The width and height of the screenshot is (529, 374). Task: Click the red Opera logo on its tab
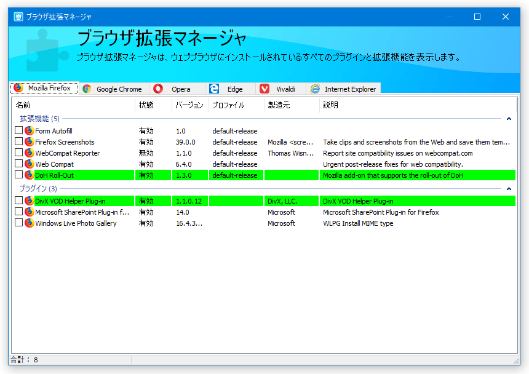point(158,89)
